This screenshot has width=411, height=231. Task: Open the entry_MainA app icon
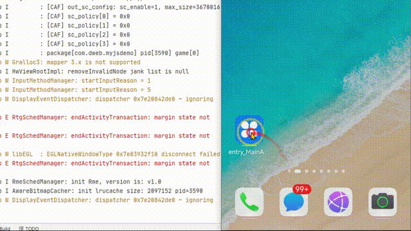[x=249, y=130]
